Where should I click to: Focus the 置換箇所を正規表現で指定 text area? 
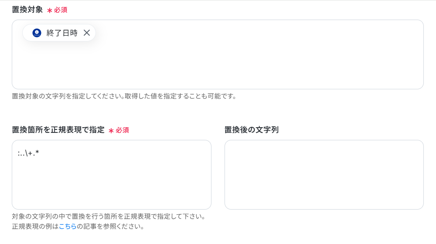(x=112, y=175)
